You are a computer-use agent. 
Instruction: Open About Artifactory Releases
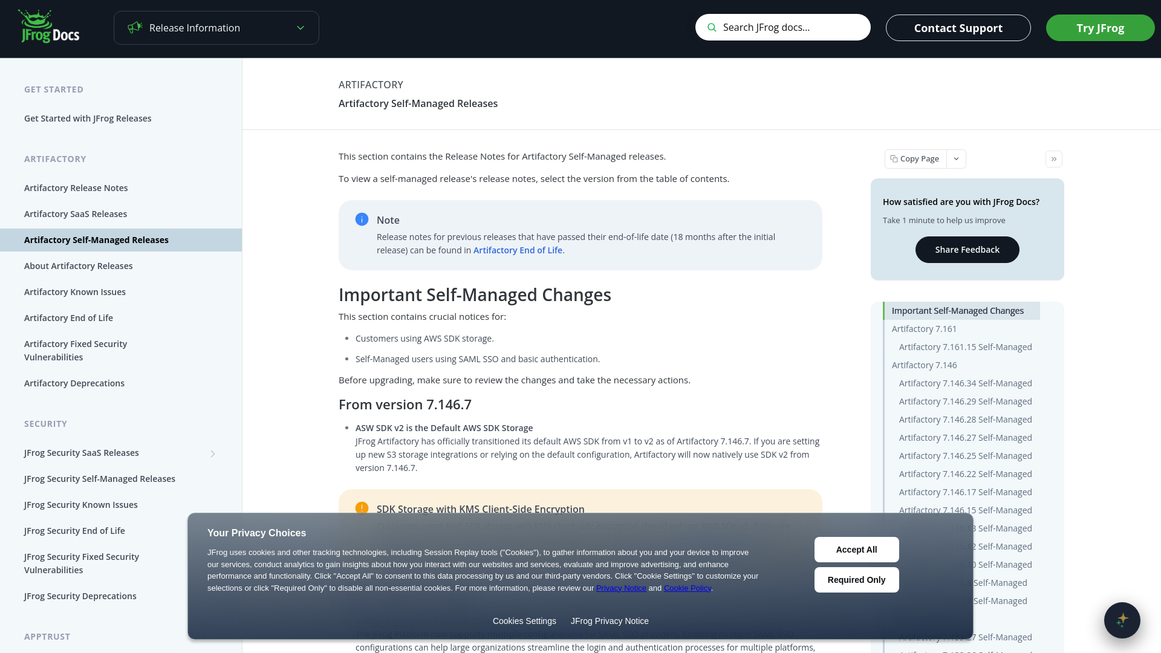pyautogui.click(x=79, y=266)
